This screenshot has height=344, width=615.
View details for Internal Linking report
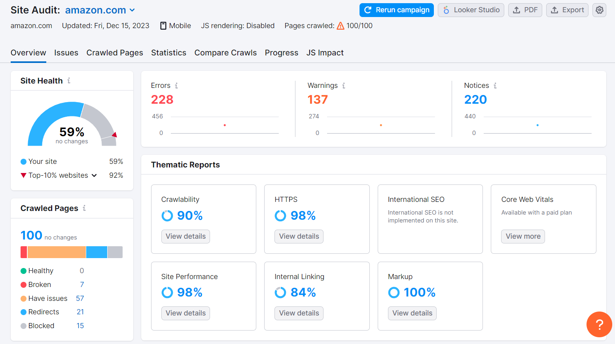pyautogui.click(x=299, y=313)
